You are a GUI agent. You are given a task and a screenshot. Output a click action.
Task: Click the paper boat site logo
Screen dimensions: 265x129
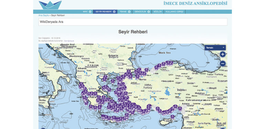tap(50, 5)
